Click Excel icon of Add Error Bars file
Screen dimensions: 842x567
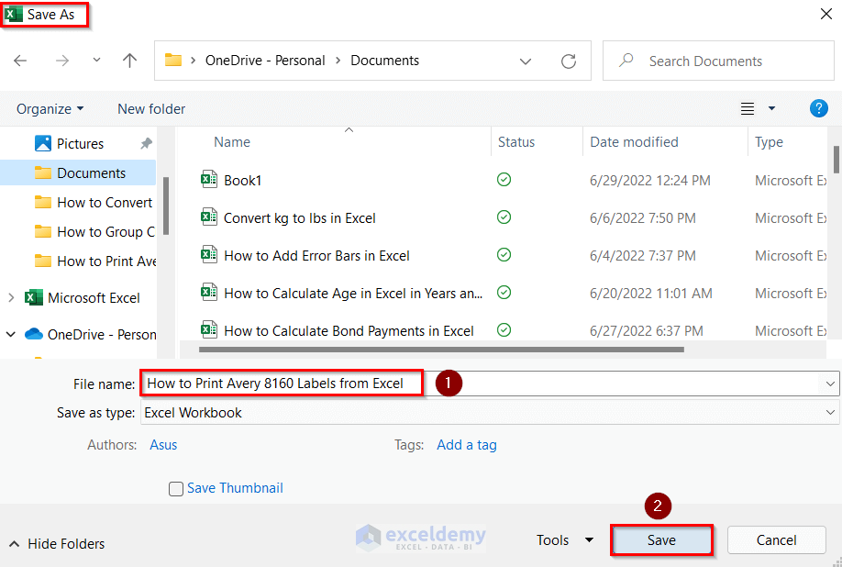(x=209, y=254)
